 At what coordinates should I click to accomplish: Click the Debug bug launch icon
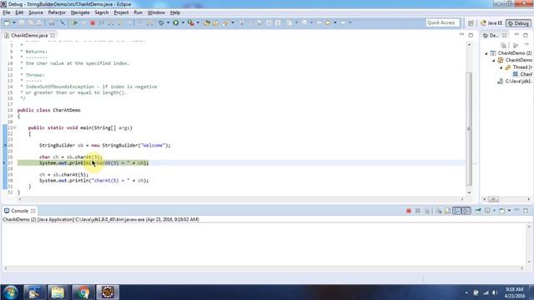(x=161, y=22)
